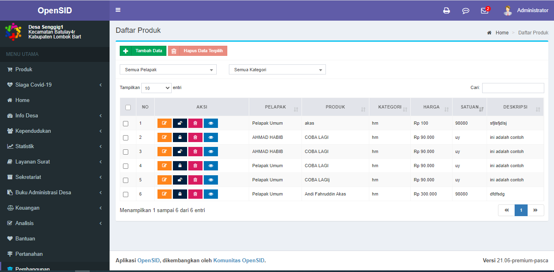Viewport: 554px width, 272px height.
Task: Sort table by the HARGA column
Action: coord(431,107)
